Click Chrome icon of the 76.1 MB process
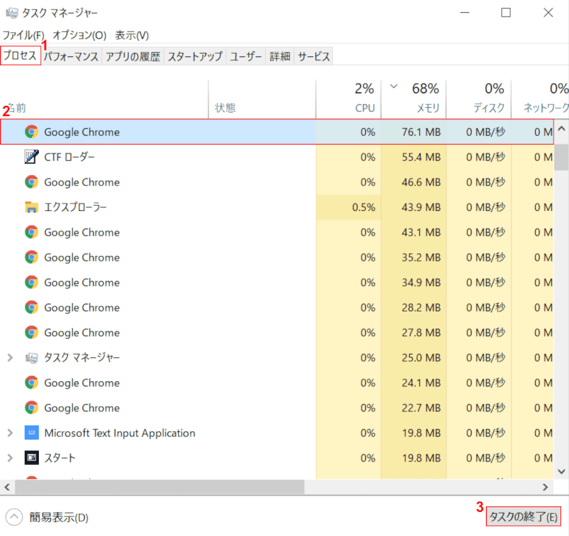The height and width of the screenshot is (536, 569). coord(31,132)
